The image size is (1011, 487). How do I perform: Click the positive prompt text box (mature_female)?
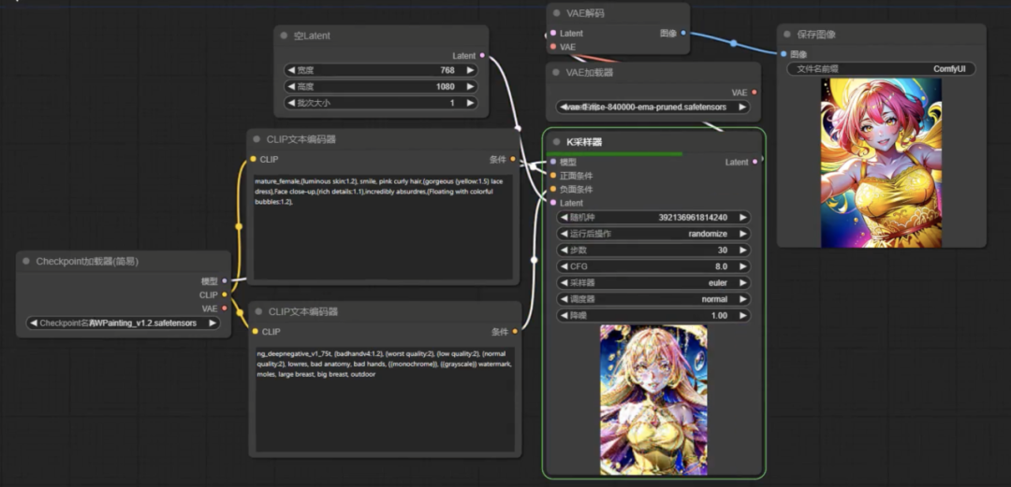(384, 227)
